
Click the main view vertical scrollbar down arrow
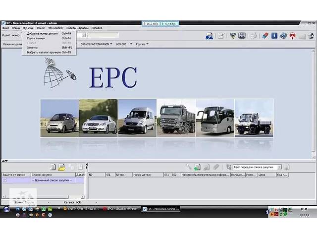[x=314, y=157]
